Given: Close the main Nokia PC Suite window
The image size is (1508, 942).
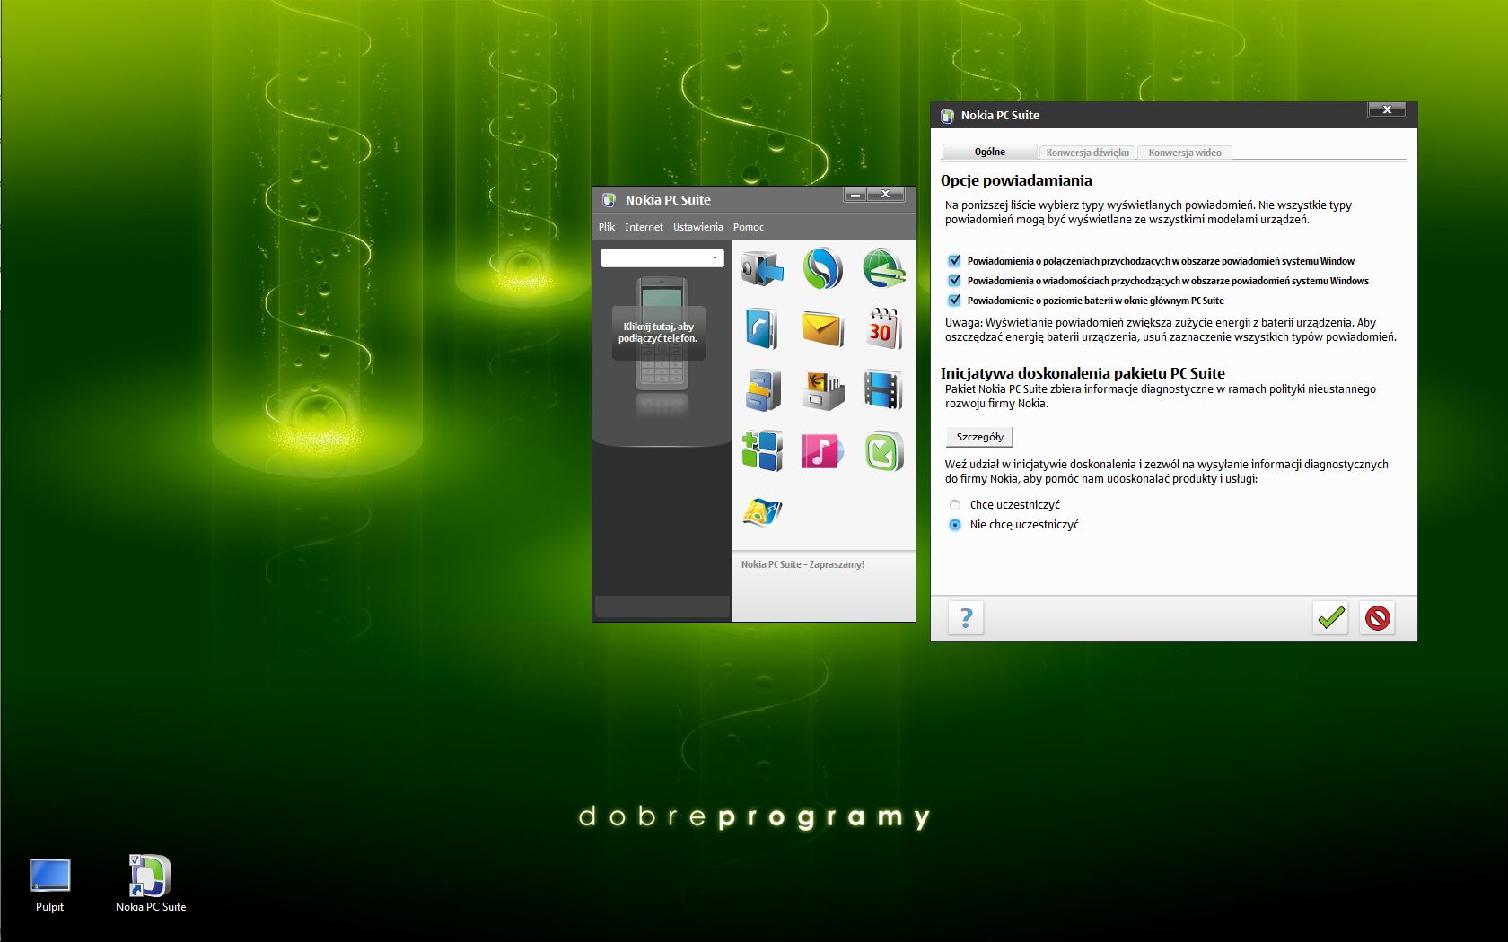Looking at the screenshot, I should [885, 195].
